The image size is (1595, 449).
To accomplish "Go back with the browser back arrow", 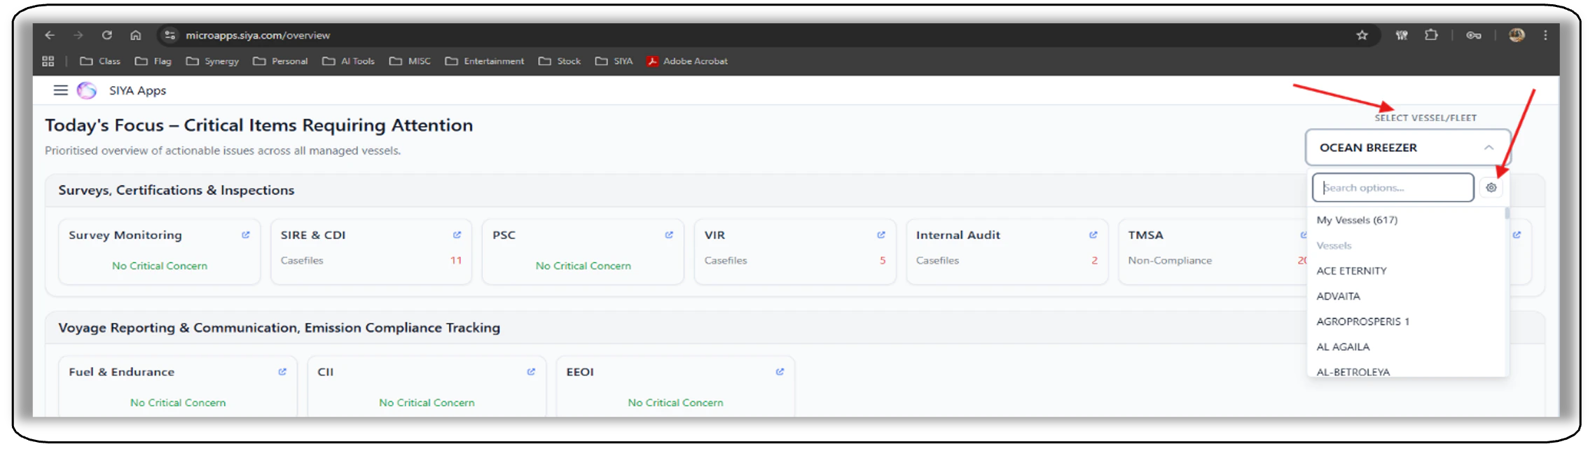I will click(x=50, y=35).
